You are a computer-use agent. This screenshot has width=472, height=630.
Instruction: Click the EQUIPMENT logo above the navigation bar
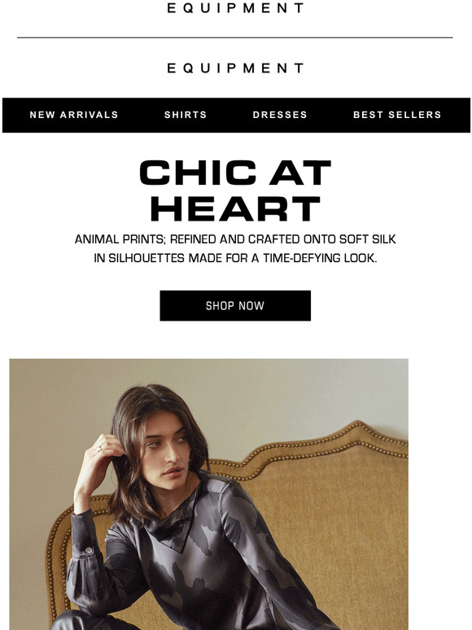click(x=235, y=68)
